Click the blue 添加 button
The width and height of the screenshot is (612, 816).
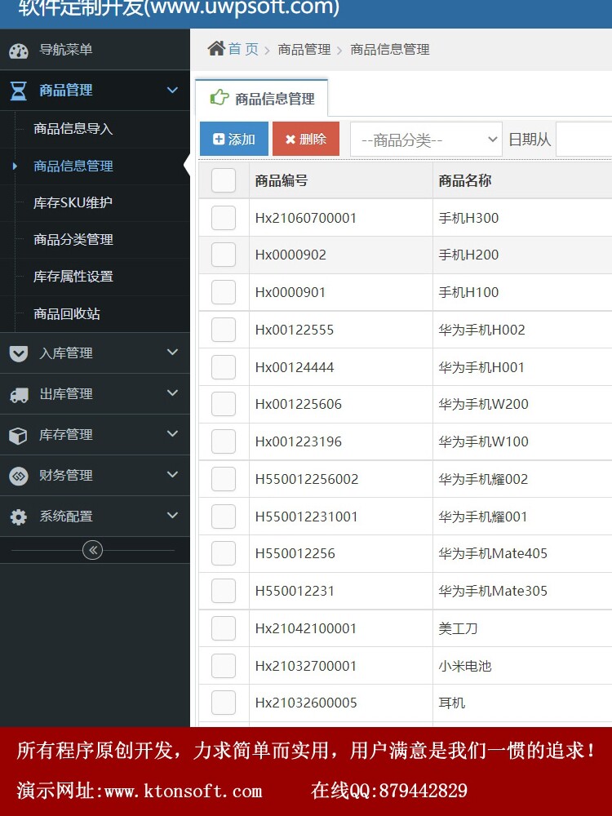click(x=234, y=139)
